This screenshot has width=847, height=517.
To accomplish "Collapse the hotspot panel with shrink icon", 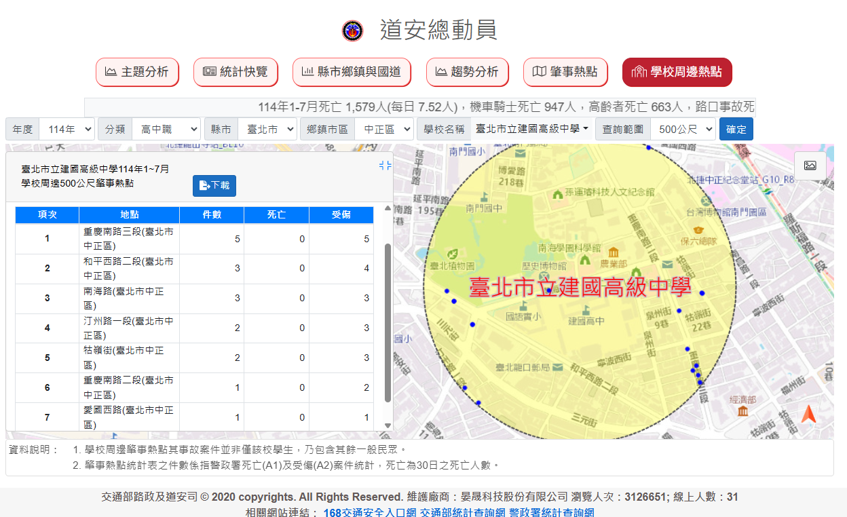I will (385, 166).
